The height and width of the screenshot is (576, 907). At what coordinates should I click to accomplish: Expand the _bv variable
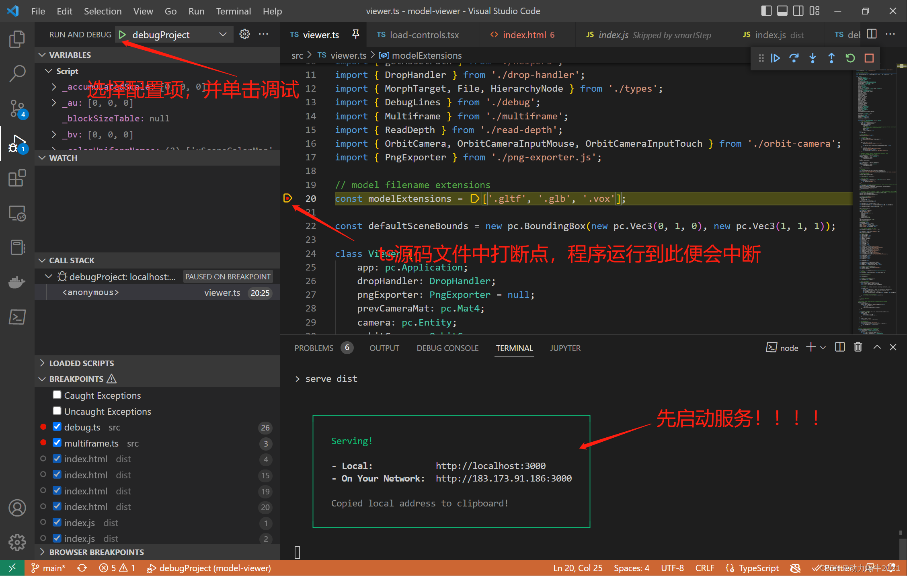coord(54,134)
